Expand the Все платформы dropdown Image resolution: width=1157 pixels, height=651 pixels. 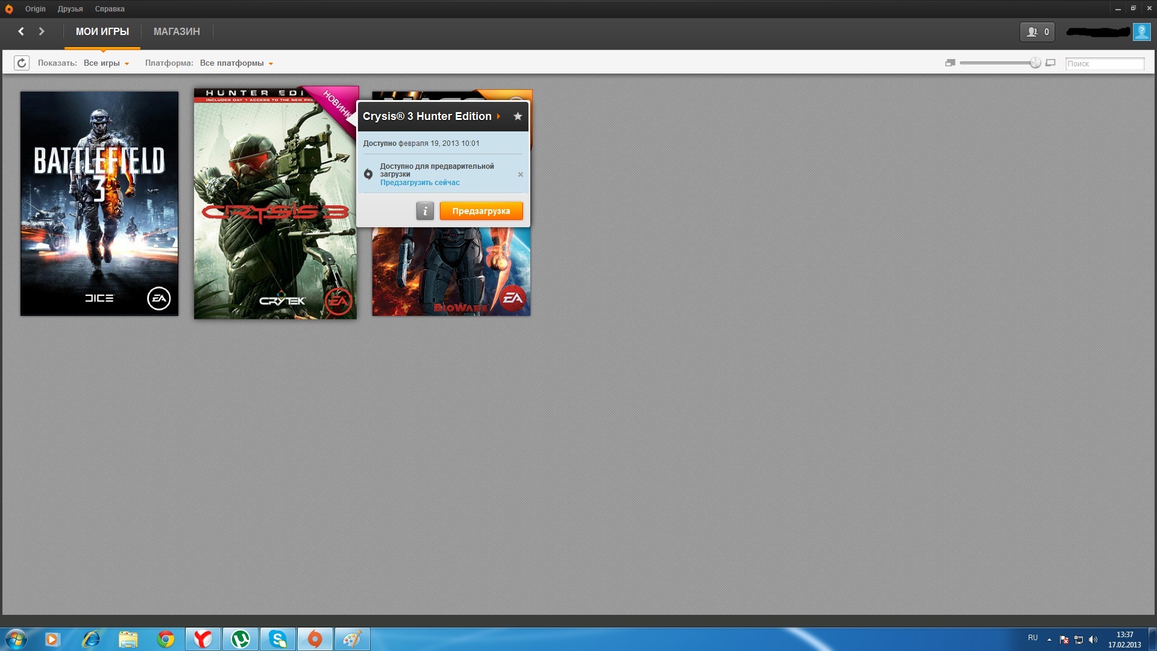237,63
